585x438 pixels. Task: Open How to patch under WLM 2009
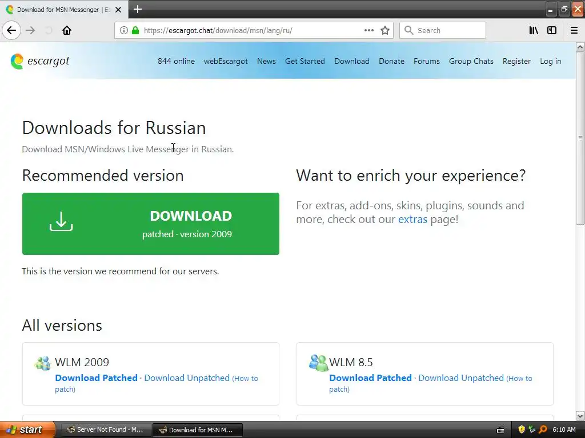pyautogui.click(x=245, y=379)
